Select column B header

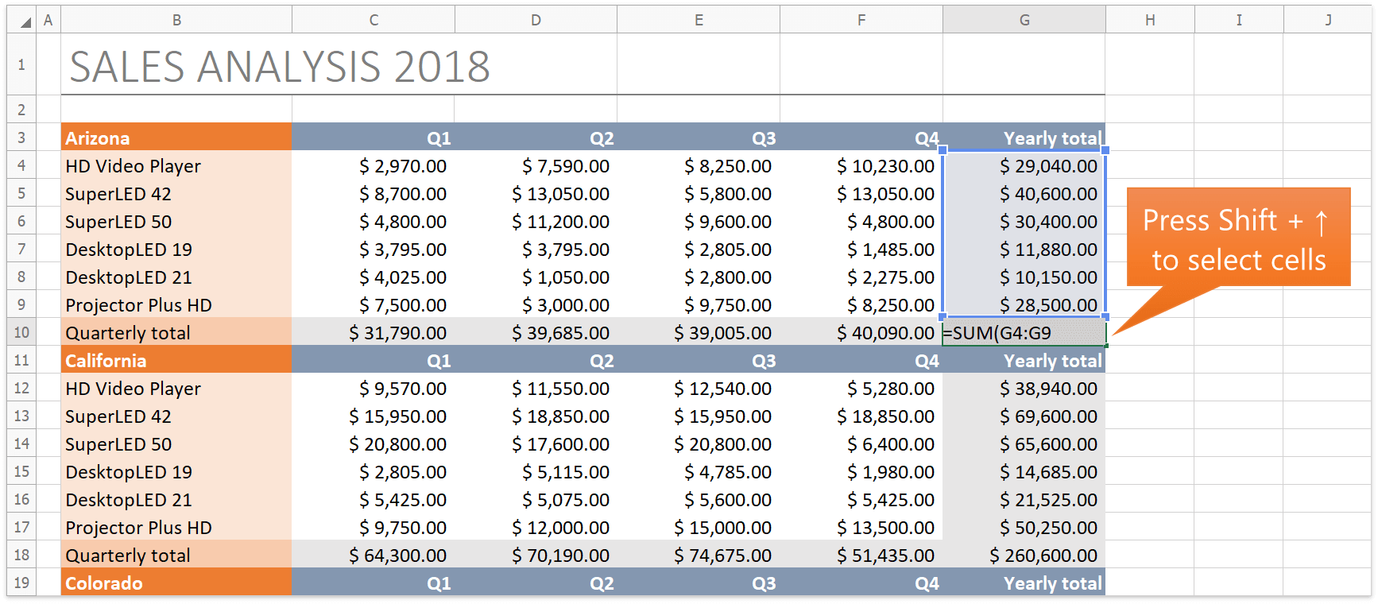(176, 21)
